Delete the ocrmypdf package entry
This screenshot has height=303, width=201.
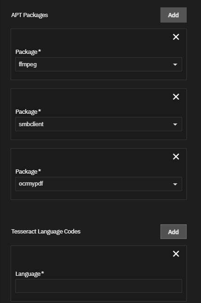tap(176, 157)
